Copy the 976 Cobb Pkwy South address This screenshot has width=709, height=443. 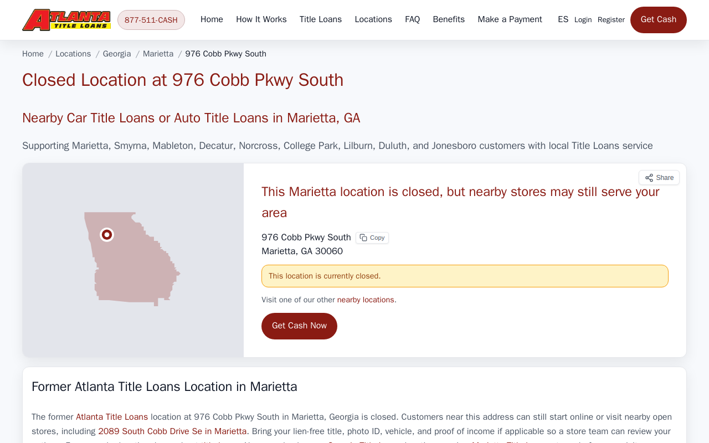(x=372, y=238)
